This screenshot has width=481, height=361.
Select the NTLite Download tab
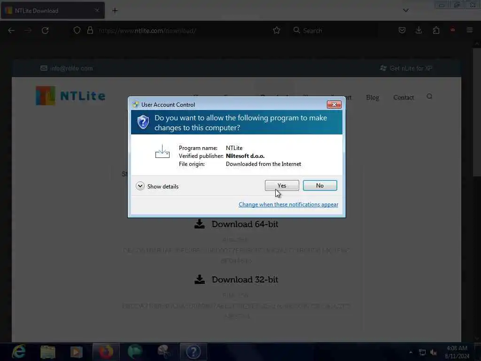pos(53,10)
